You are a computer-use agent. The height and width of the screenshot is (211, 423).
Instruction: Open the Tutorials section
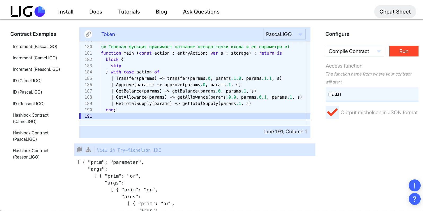coord(129,12)
